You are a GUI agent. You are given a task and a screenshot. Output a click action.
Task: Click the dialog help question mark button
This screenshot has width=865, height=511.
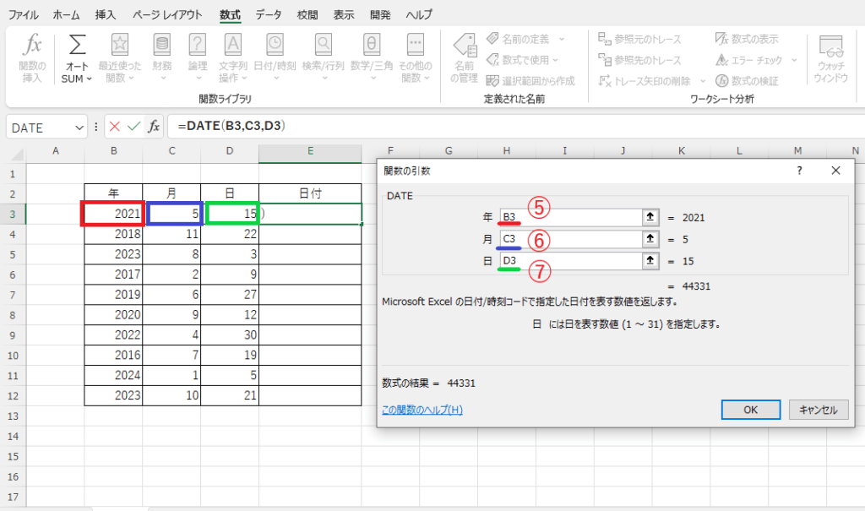[799, 171]
